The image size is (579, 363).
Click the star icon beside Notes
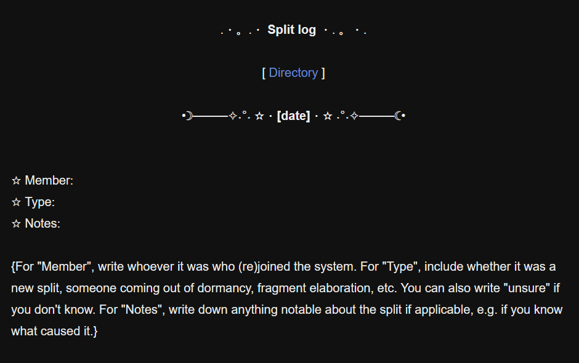[x=17, y=224]
